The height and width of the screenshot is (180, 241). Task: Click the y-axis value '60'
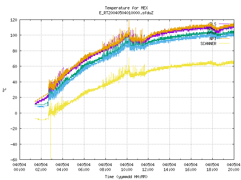[15, 66]
